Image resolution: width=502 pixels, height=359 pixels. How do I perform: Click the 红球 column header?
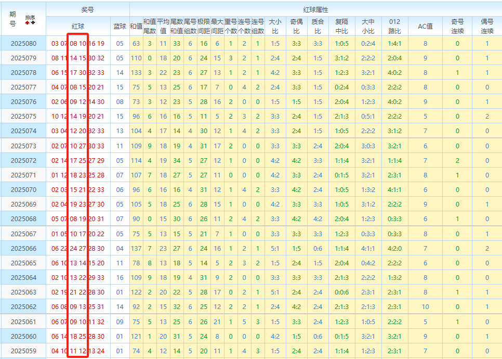click(78, 27)
